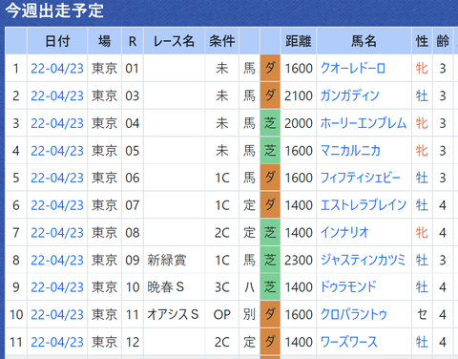Open horse link クオーレドーロ
Screen dimensions: 458x359
point(353,69)
